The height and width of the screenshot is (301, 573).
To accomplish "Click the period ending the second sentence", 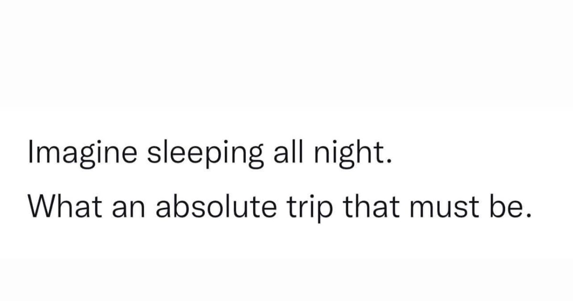I will click(528, 216).
